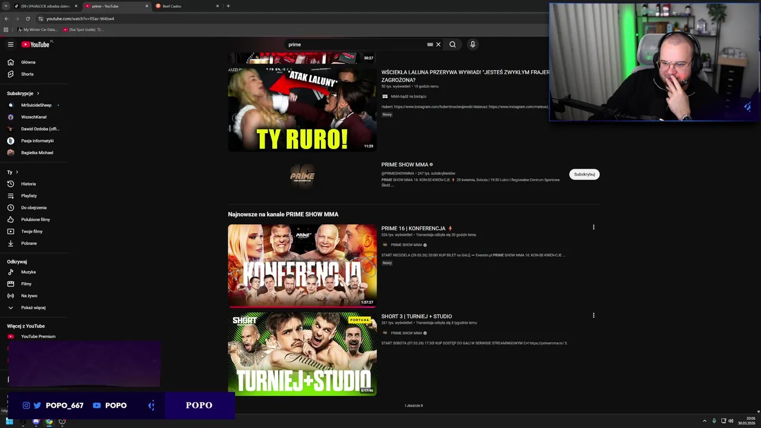Reload the page in browser
The height and width of the screenshot is (428, 761).
[27, 18]
